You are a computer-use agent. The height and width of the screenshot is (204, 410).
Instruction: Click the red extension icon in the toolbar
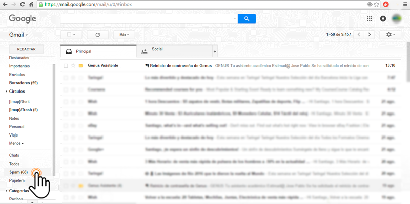(386, 4)
